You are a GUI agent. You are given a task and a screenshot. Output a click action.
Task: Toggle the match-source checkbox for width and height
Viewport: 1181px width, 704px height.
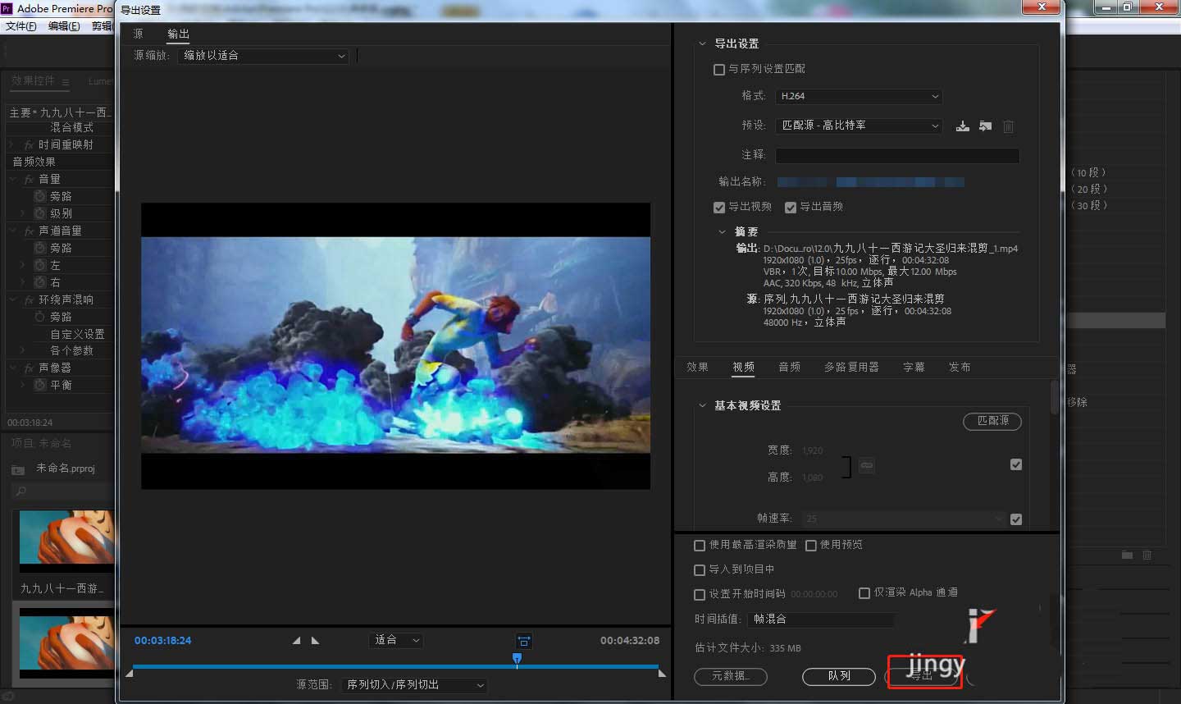click(x=1016, y=464)
